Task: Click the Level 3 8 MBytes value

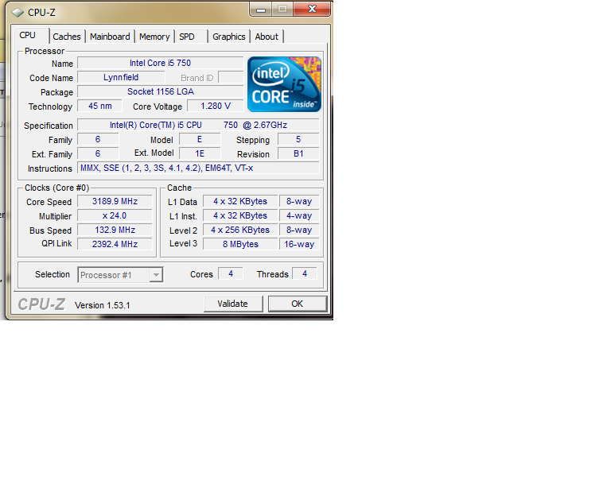Action: pyautogui.click(x=240, y=244)
